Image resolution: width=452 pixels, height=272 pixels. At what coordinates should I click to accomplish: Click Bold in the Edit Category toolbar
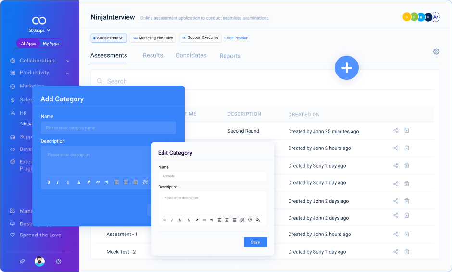click(164, 220)
